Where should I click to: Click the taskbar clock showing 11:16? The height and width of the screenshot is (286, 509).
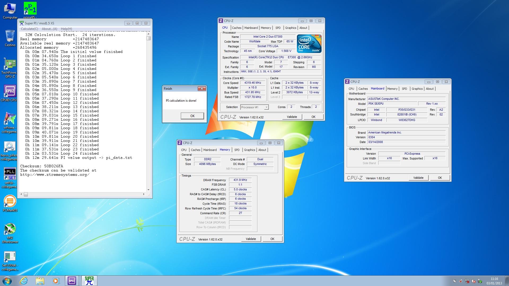(494, 281)
